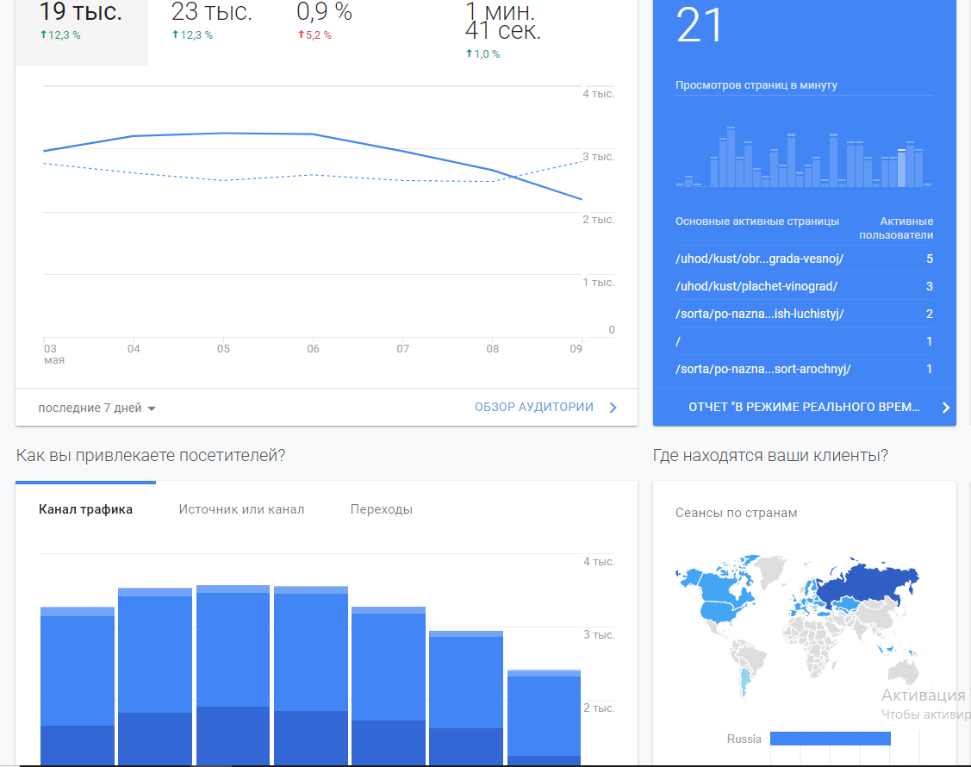Screen dimensions: 971x767
Task: Click the 03 date label on the axis
Action: coord(50,349)
